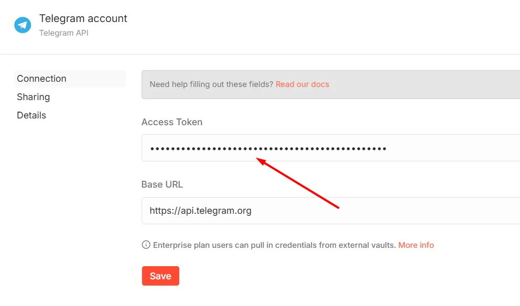
Task: Click the gray Need help filling banner text
Action: [x=212, y=84]
